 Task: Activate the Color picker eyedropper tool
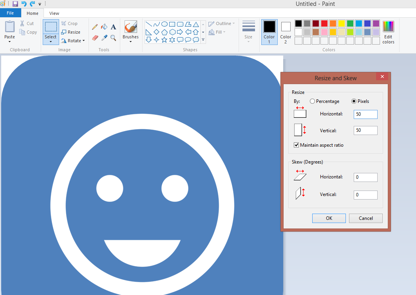(x=104, y=38)
